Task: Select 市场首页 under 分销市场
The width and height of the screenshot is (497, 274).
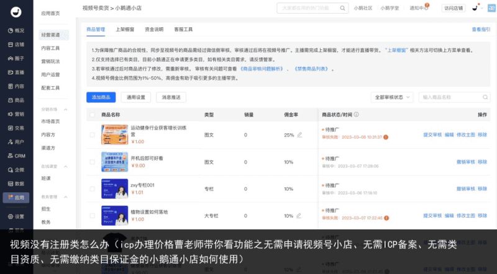Action: point(50,122)
